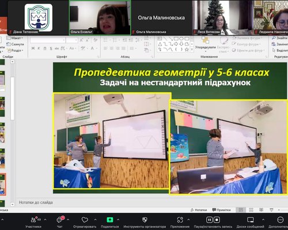
Task: Open the Дополнительно more options icon
Action: (280, 220)
